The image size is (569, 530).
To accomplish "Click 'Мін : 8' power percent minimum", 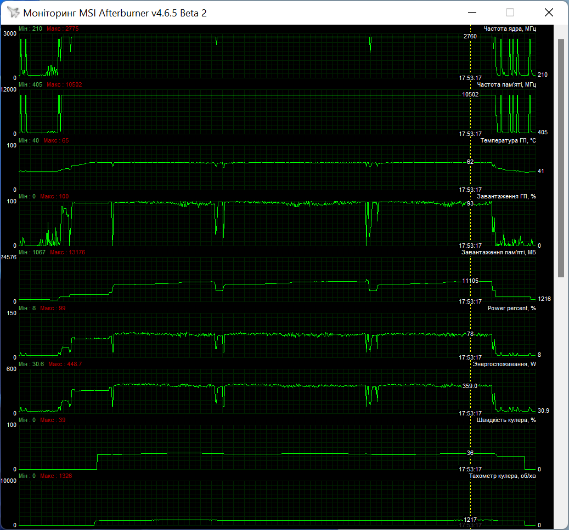I will coord(27,308).
